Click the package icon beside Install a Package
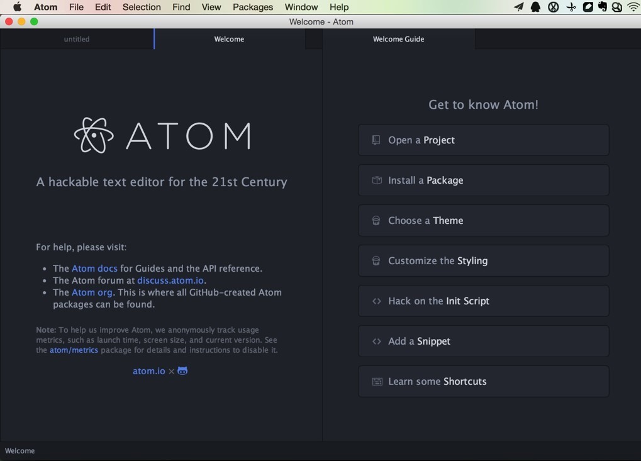Viewport: 641px width, 461px height. (x=377, y=181)
